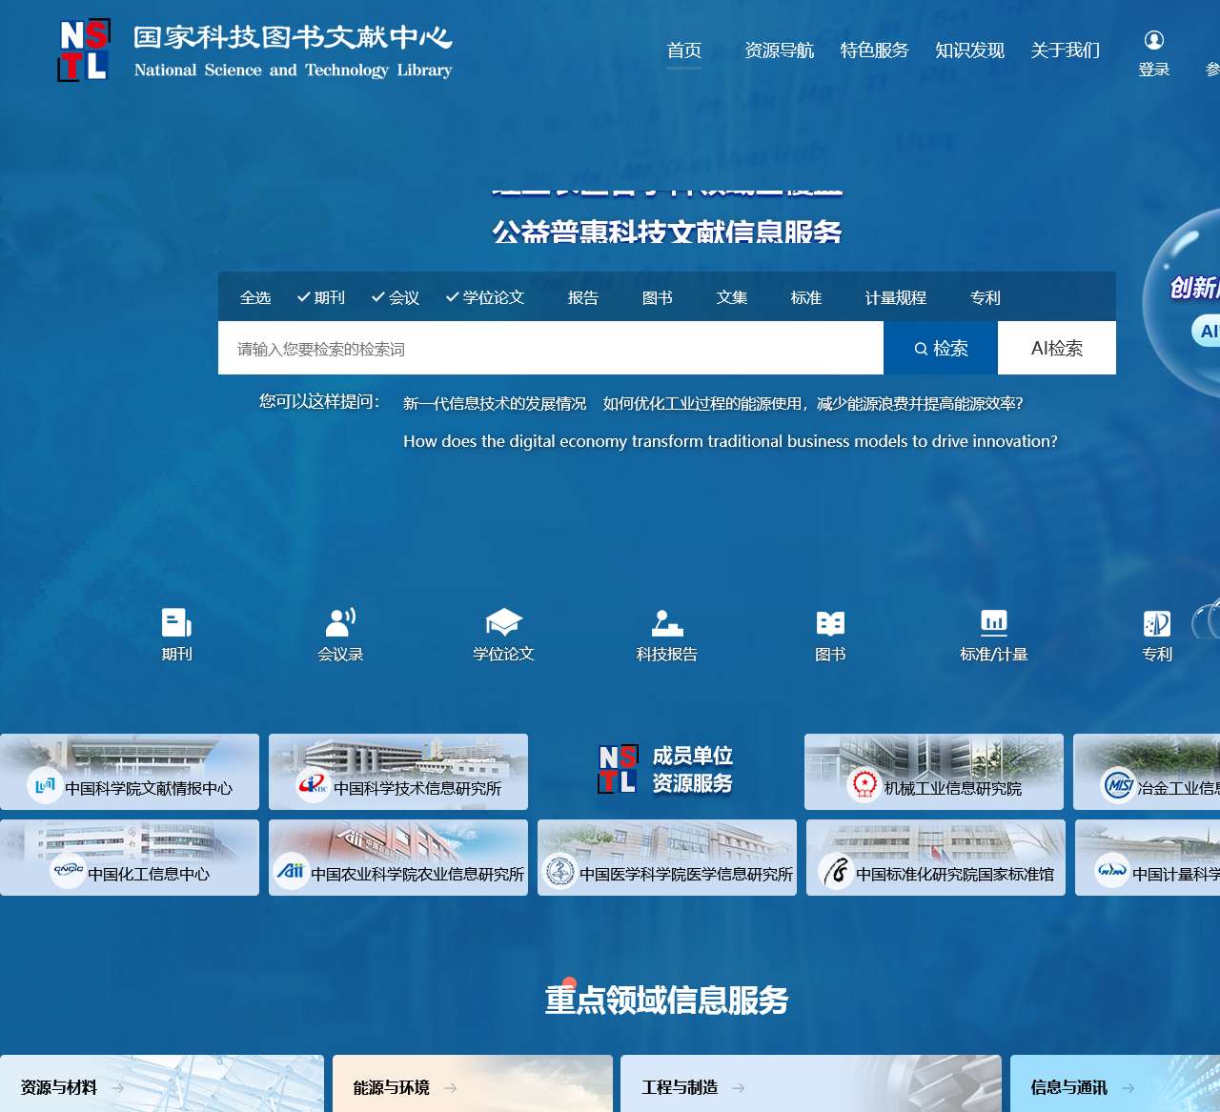Click the 检索 search button
Image resolution: width=1220 pixels, height=1112 pixels.
point(940,349)
